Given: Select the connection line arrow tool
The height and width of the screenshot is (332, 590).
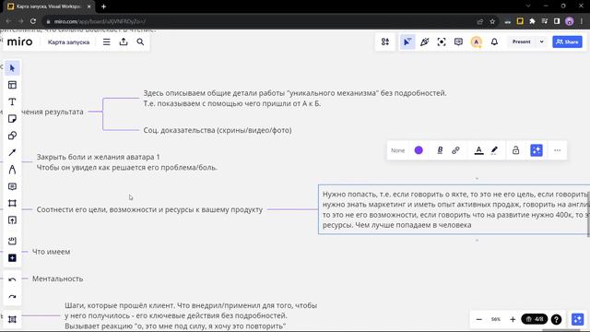Looking at the screenshot, I should tap(12, 152).
